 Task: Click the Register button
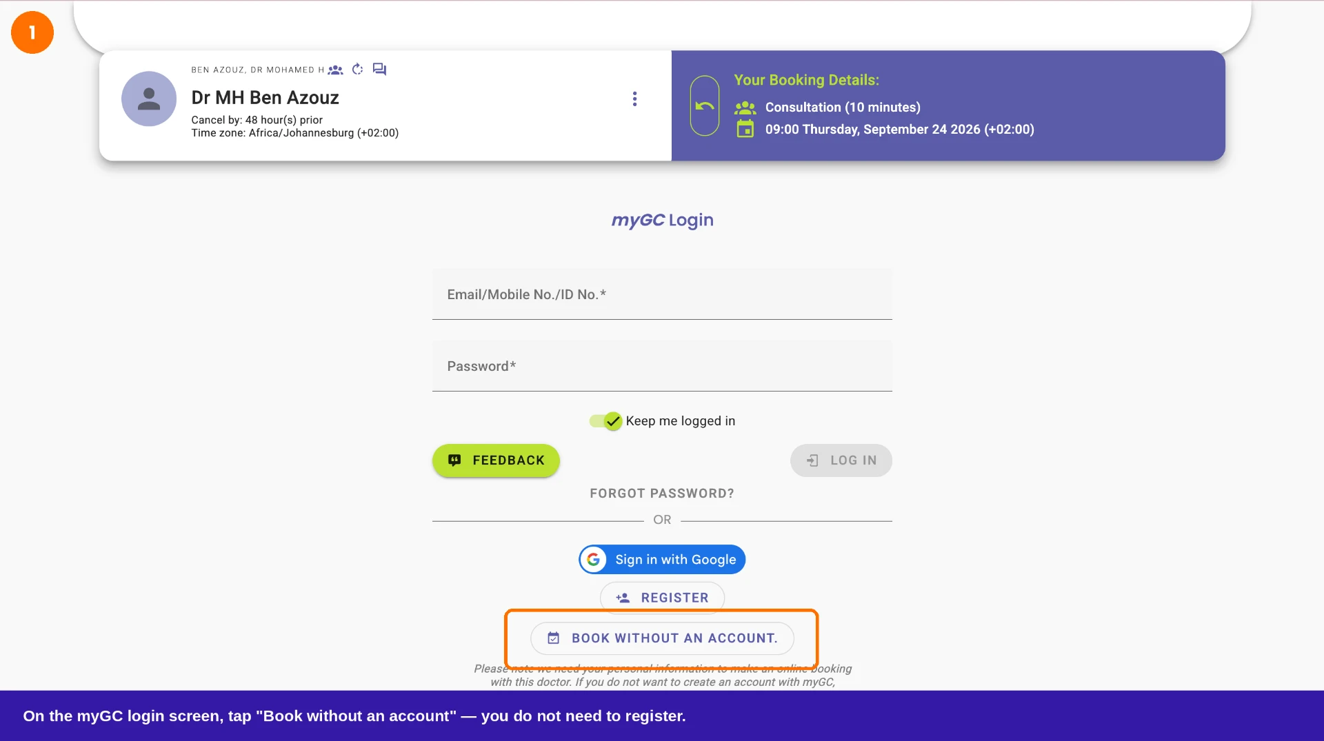coord(662,598)
